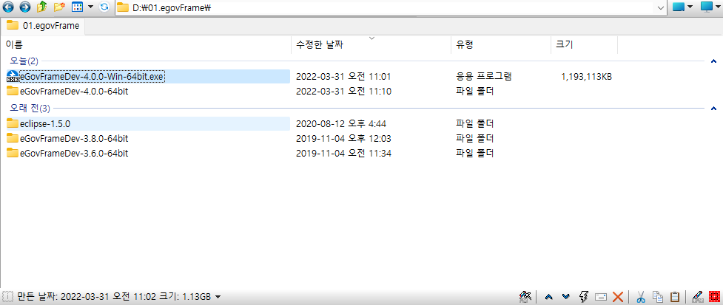The height and width of the screenshot is (305, 723).
Task: Select the eclipse-1.5.0 folder
Action: pyautogui.click(x=45, y=124)
